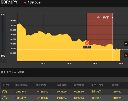Screen dimensions: 128x101
Task: Click the 判定レート column header
Action: (118, 85)
